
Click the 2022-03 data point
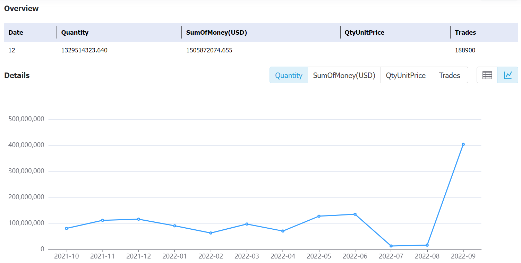pyautogui.click(x=247, y=224)
